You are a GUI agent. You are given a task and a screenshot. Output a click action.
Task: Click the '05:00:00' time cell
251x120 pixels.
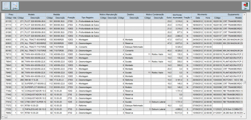point(208,40)
